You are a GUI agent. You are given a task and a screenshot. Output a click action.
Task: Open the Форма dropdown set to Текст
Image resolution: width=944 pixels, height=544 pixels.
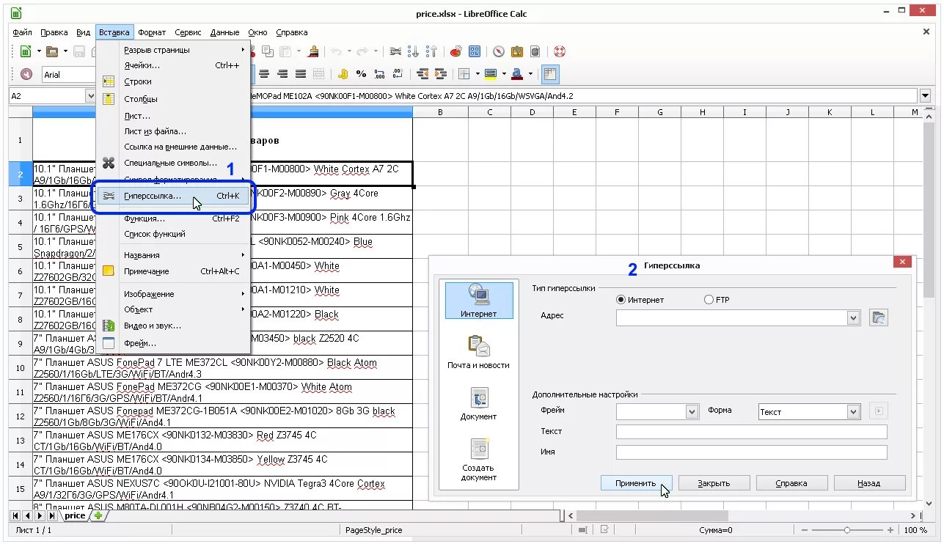[853, 412]
